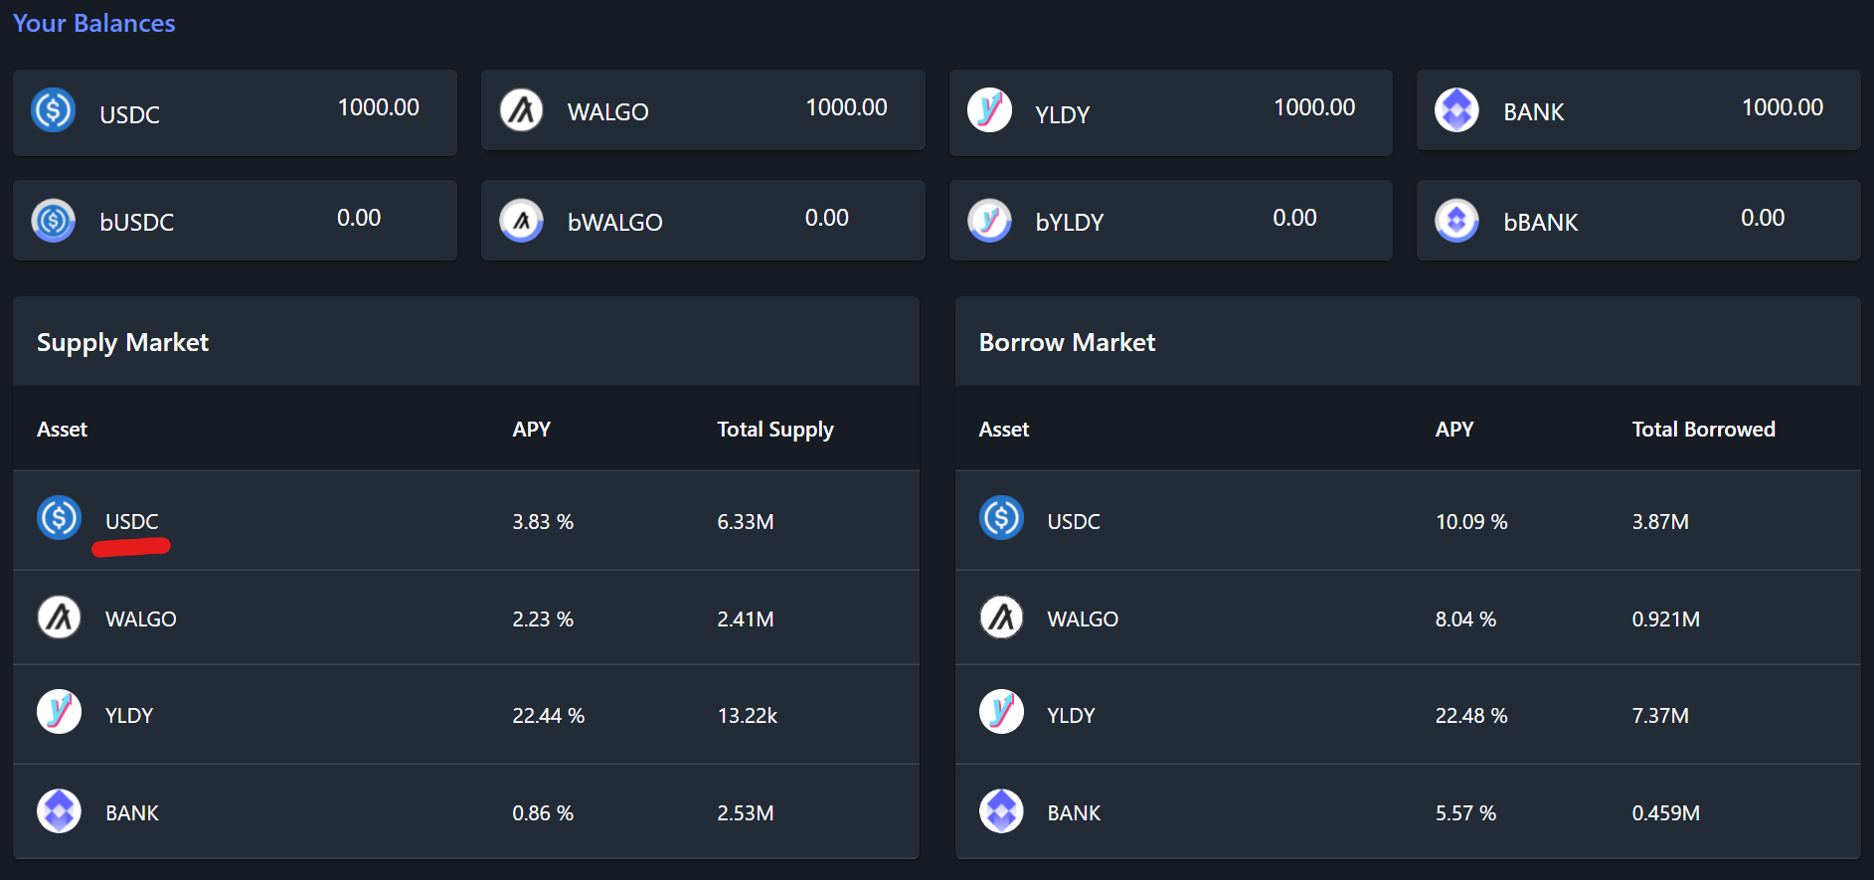
Task: Click the USDC icon in Supply Market
Action: click(x=59, y=518)
